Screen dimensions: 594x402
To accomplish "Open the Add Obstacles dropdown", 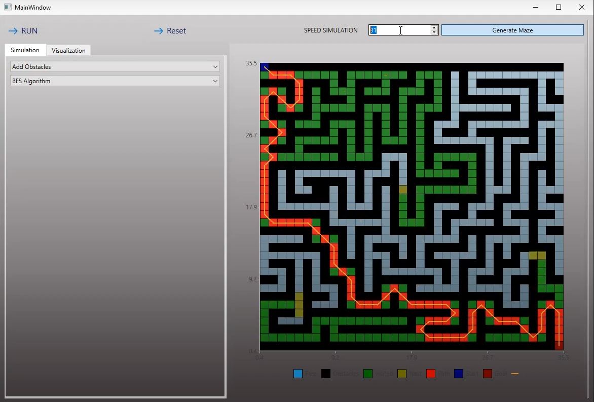I will [115, 67].
